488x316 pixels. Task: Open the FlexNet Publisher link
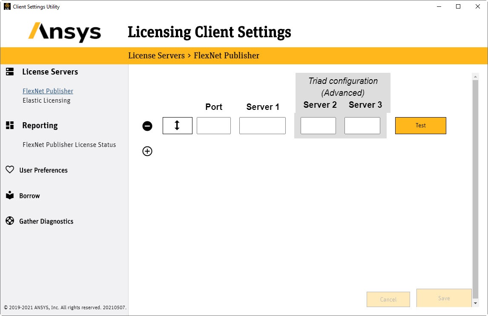coord(48,91)
